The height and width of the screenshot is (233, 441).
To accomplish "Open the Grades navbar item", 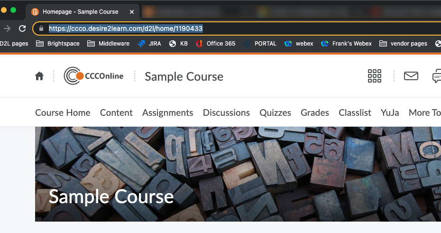I will [x=315, y=112].
